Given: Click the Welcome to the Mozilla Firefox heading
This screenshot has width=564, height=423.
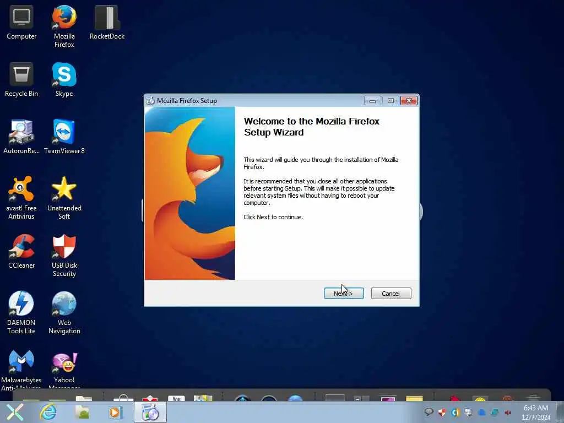Looking at the screenshot, I should [x=312, y=127].
